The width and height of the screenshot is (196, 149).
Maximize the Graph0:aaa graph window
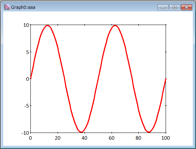point(175,7)
